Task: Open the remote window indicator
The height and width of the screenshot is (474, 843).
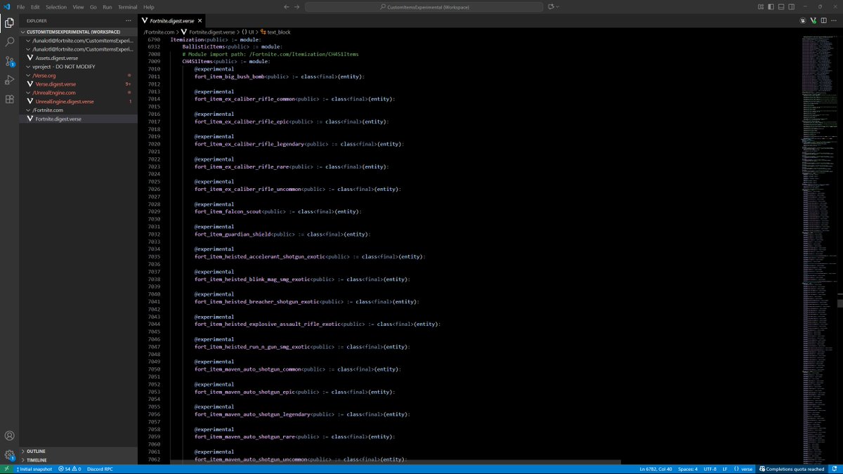Action: 6,468
